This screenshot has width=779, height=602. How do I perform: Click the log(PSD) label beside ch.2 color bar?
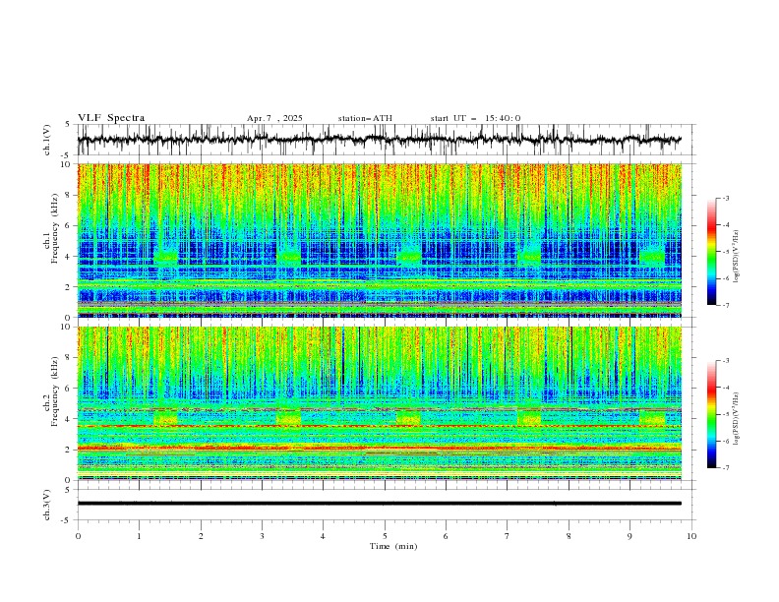737,419
